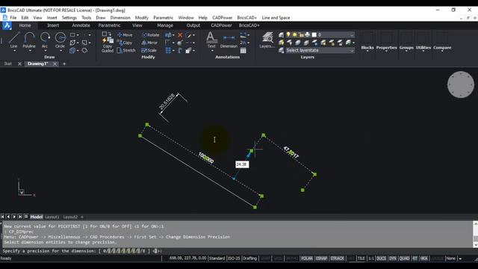Image resolution: width=478 pixels, height=269 pixels.
Task: Activate the Mirror tool
Action: [149, 43]
